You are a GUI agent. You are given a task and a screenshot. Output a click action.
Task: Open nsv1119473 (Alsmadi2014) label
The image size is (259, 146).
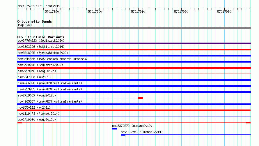[x=38, y=114]
